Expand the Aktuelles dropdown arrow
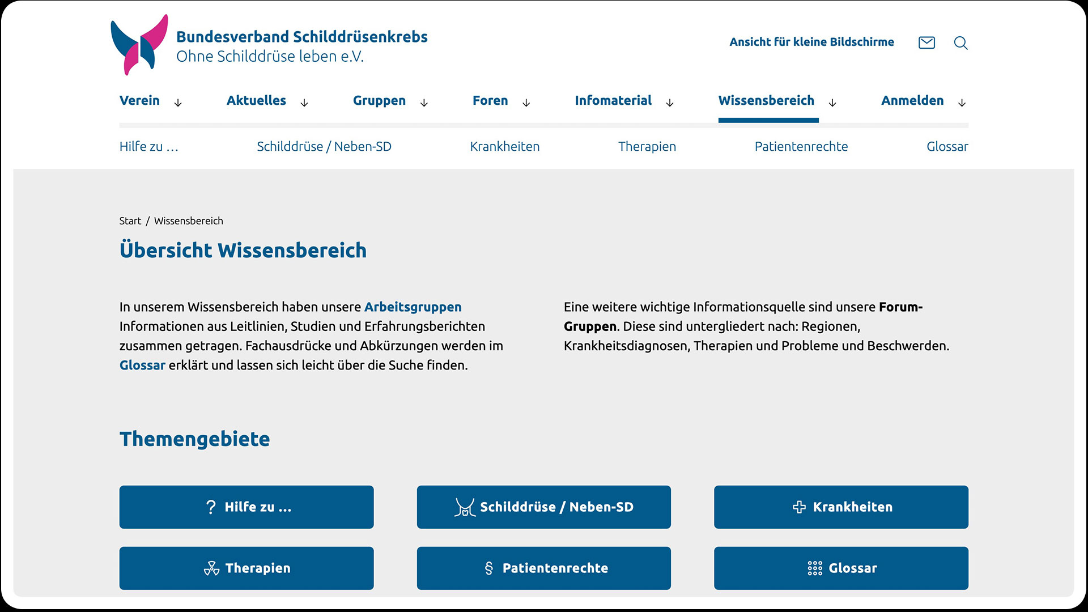1088x612 pixels. [x=304, y=103]
